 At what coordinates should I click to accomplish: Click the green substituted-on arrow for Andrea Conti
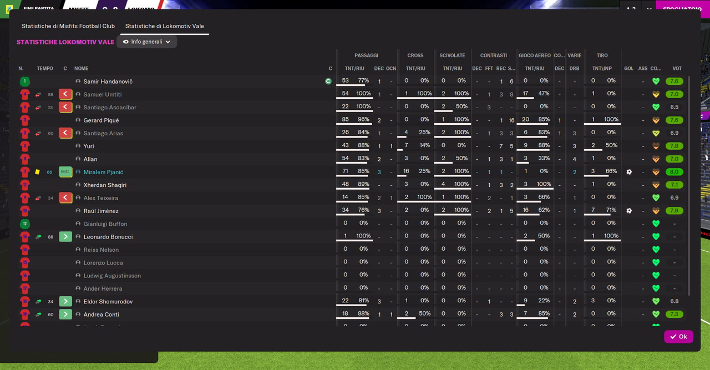[x=65, y=315]
